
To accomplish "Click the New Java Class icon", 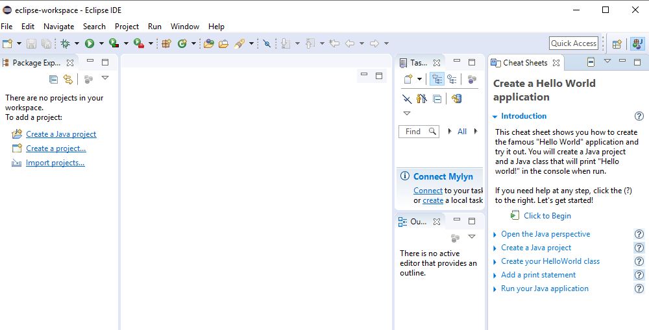I will (x=182, y=43).
